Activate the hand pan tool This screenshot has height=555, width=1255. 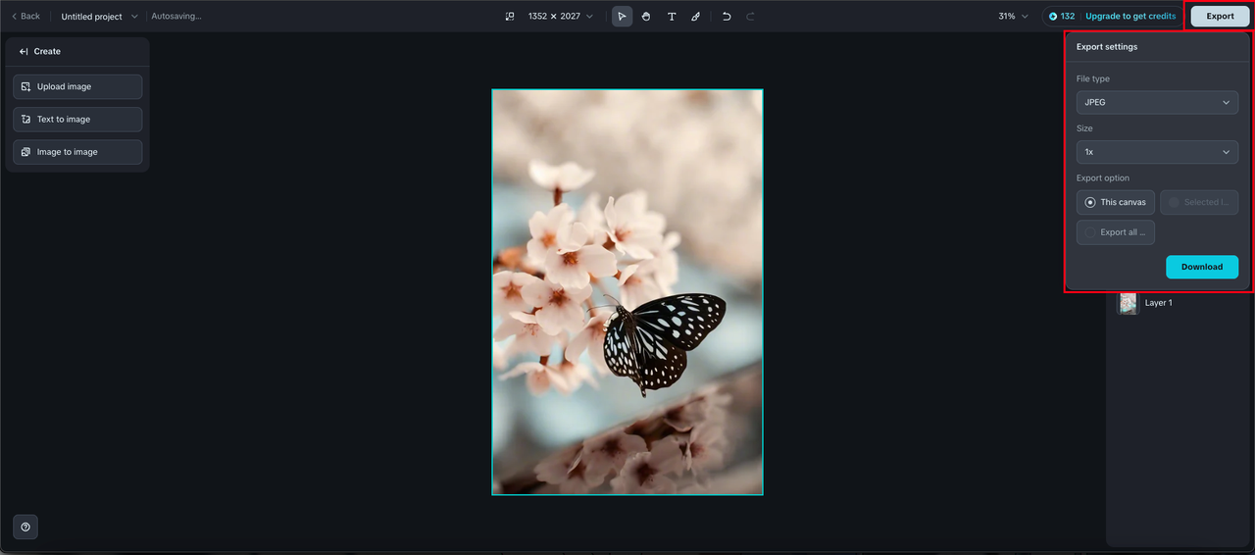(646, 17)
